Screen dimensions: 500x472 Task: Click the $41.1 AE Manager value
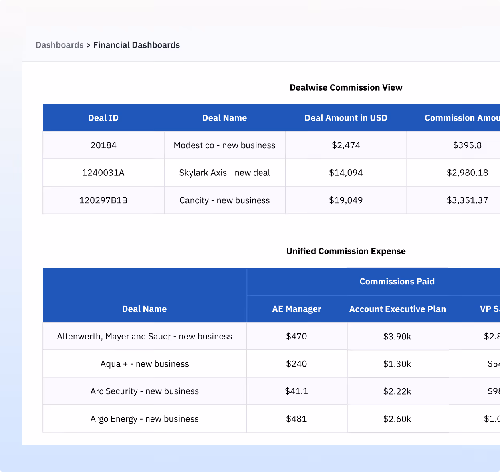point(296,391)
